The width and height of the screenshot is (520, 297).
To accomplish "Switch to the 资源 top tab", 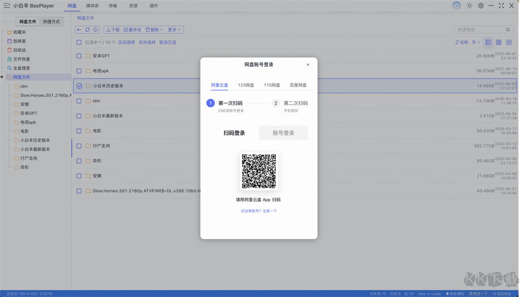I will 133,6.
